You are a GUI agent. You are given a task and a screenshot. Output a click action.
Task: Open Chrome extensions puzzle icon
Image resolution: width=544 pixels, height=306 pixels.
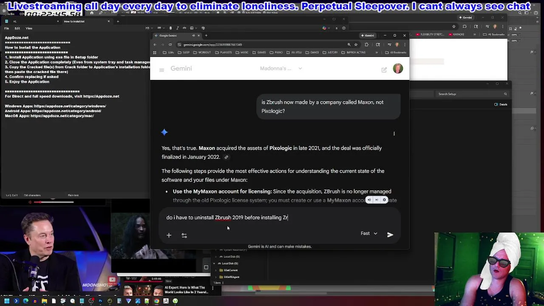coord(367,45)
